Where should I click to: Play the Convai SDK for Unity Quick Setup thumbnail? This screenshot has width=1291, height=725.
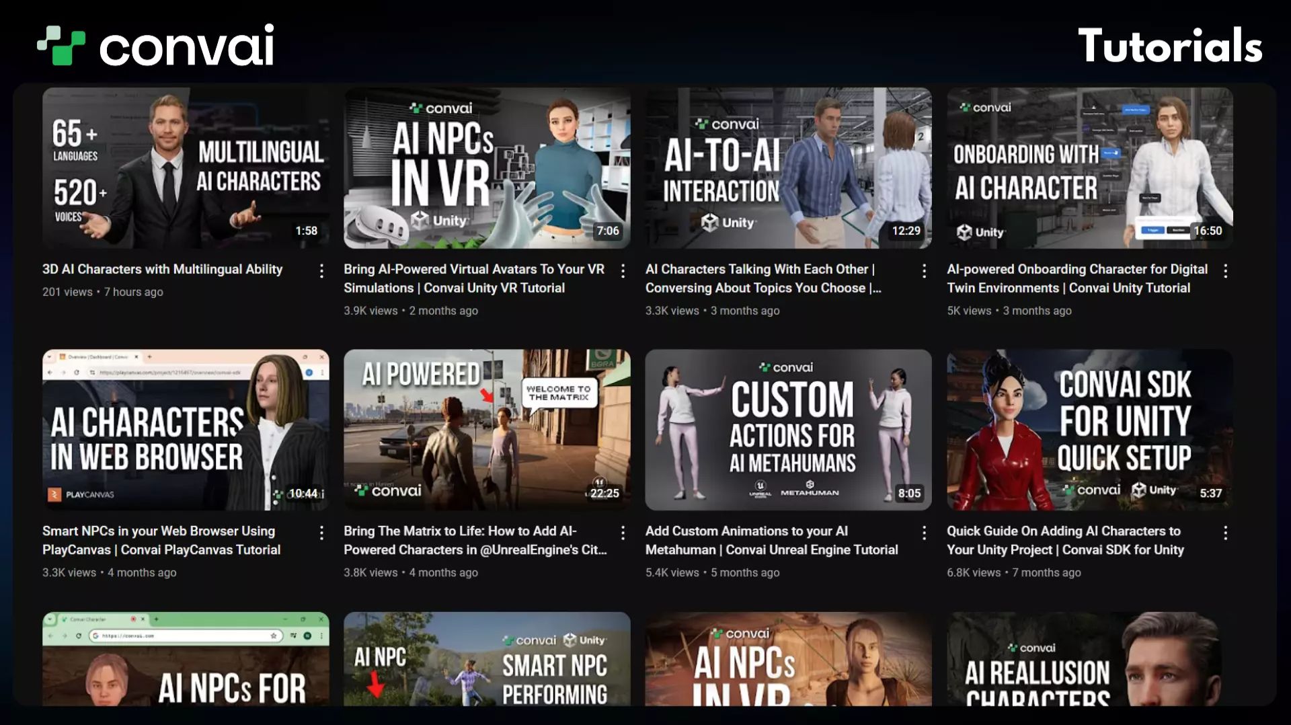pyautogui.click(x=1090, y=430)
